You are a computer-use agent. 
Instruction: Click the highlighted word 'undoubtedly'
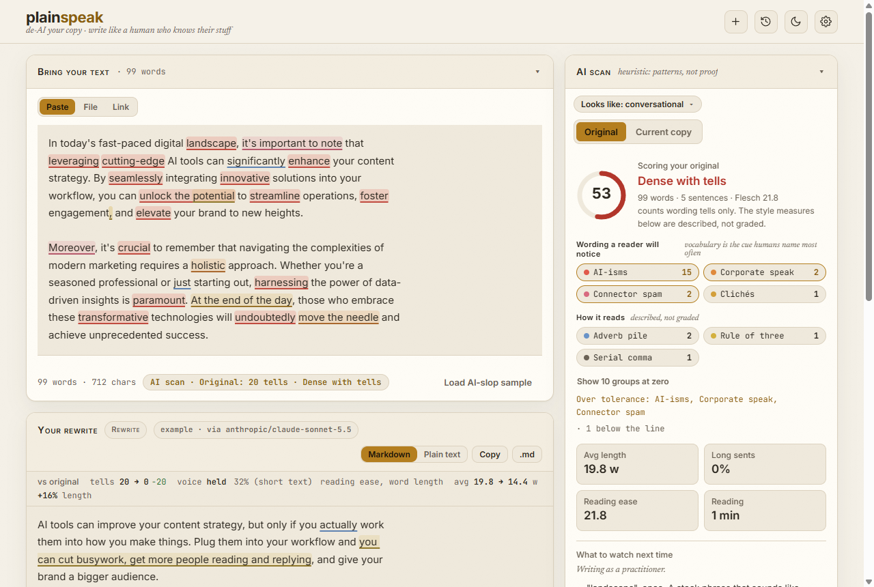[266, 317]
